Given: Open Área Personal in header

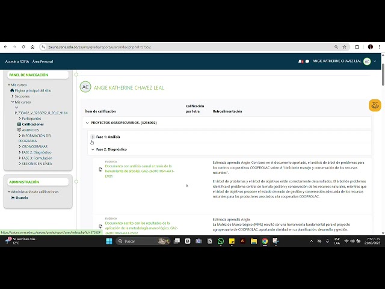Looking at the screenshot, I should coord(43,61).
